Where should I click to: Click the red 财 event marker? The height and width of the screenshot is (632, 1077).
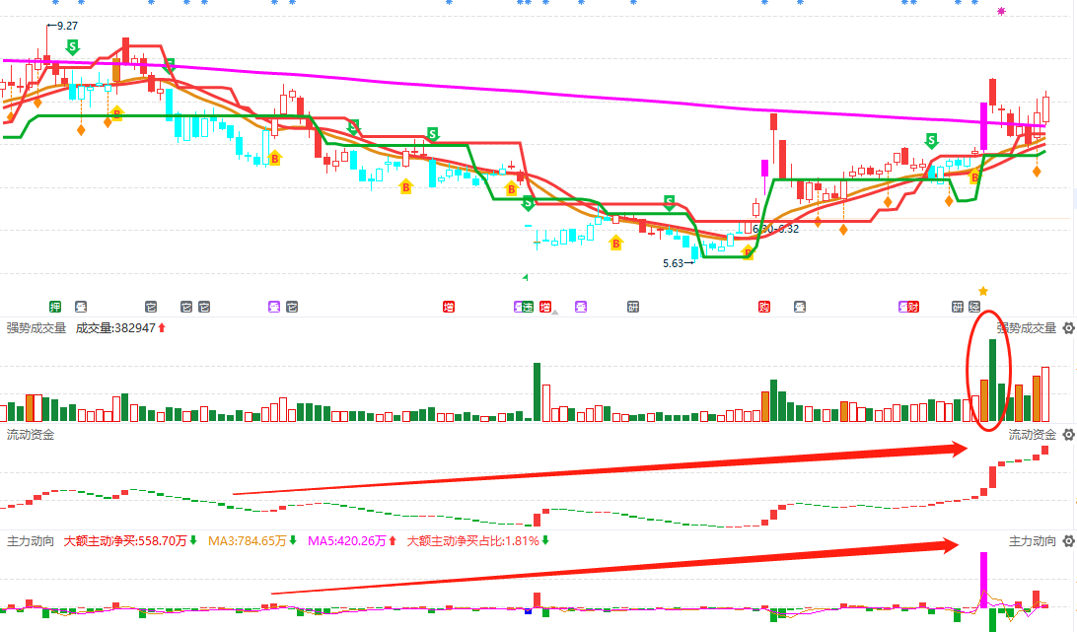(x=913, y=307)
